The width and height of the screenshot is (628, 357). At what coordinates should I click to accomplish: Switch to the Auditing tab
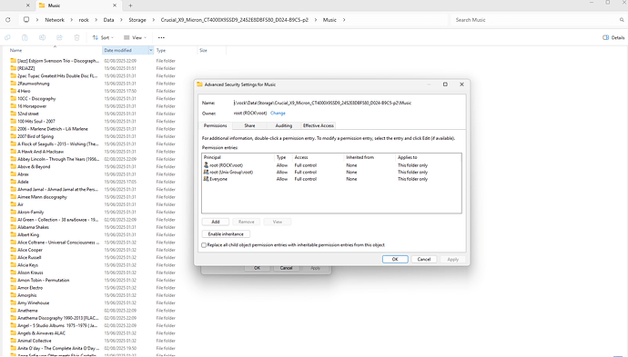pyautogui.click(x=284, y=125)
